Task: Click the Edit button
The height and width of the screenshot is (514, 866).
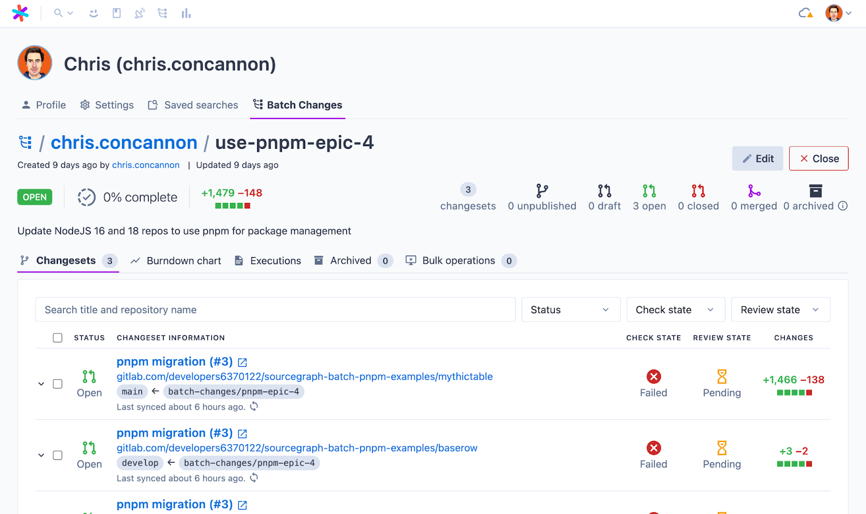Action: pyautogui.click(x=758, y=159)
